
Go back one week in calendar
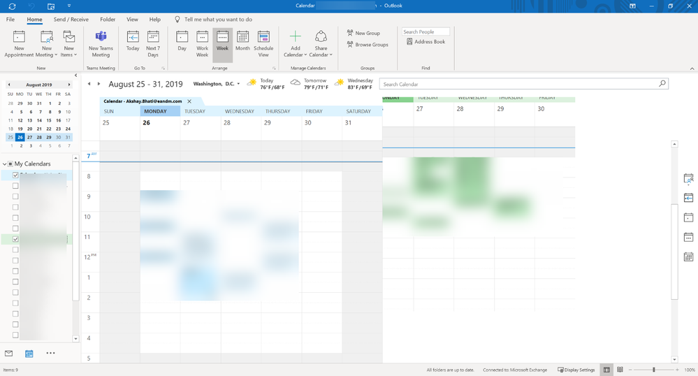click(x=89, y=84)
